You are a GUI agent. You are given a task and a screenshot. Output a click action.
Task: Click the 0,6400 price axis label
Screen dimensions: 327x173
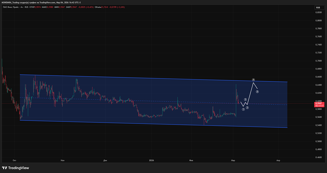point(318,85)
